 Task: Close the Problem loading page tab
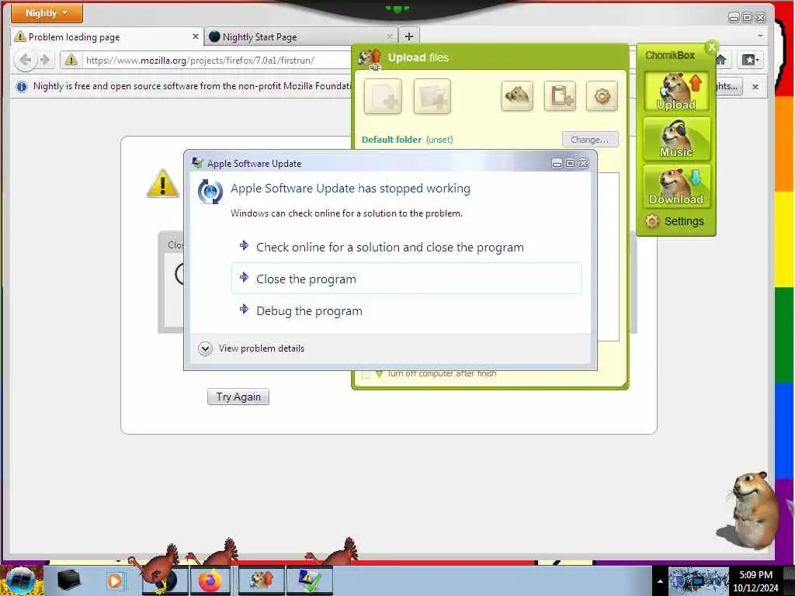[195, 36]
